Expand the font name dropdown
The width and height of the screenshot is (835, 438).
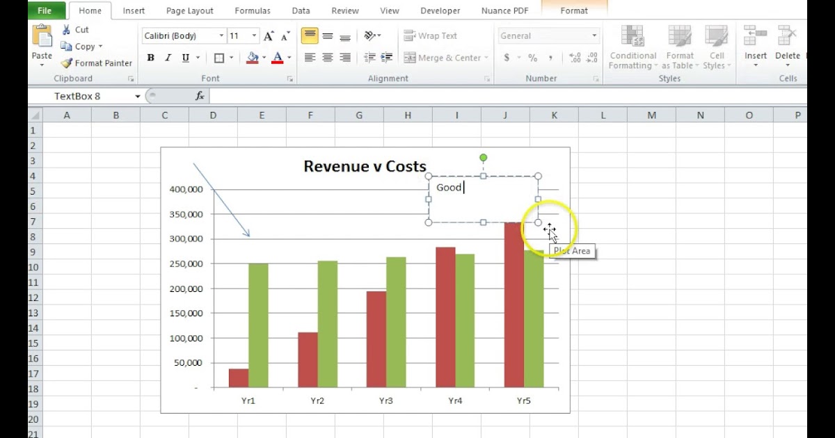(x=221, y=35)
